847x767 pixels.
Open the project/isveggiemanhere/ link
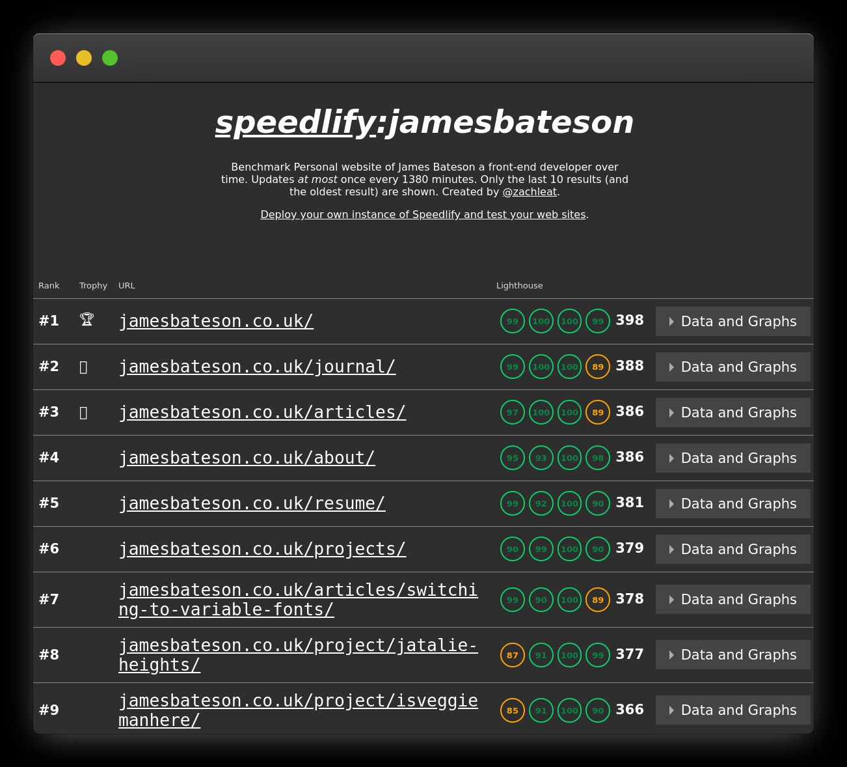click(x=298, y=710)
